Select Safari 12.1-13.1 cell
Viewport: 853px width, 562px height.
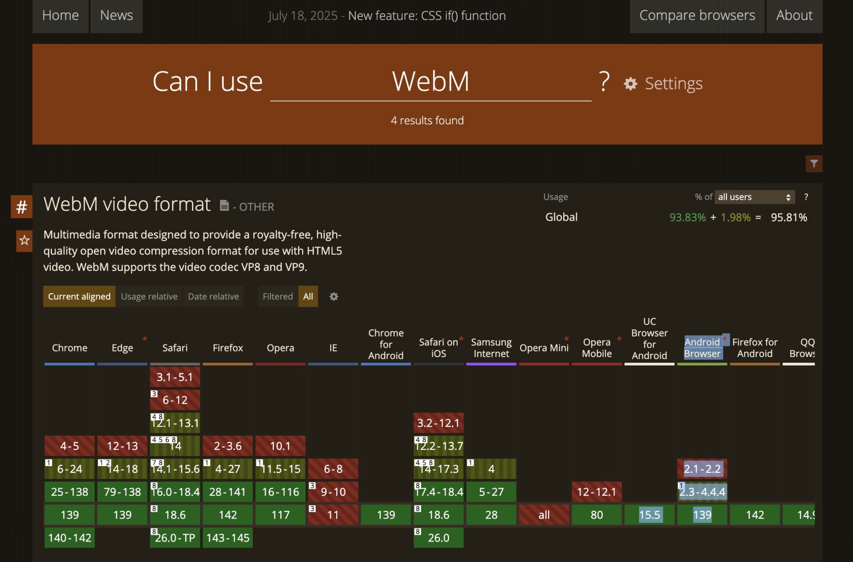pyautogui.click(x=175, y=423)
